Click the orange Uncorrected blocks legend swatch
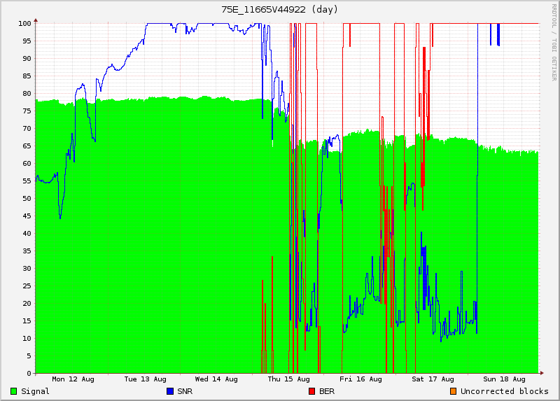This screenshot has width=560, height=401. point(453,391)
